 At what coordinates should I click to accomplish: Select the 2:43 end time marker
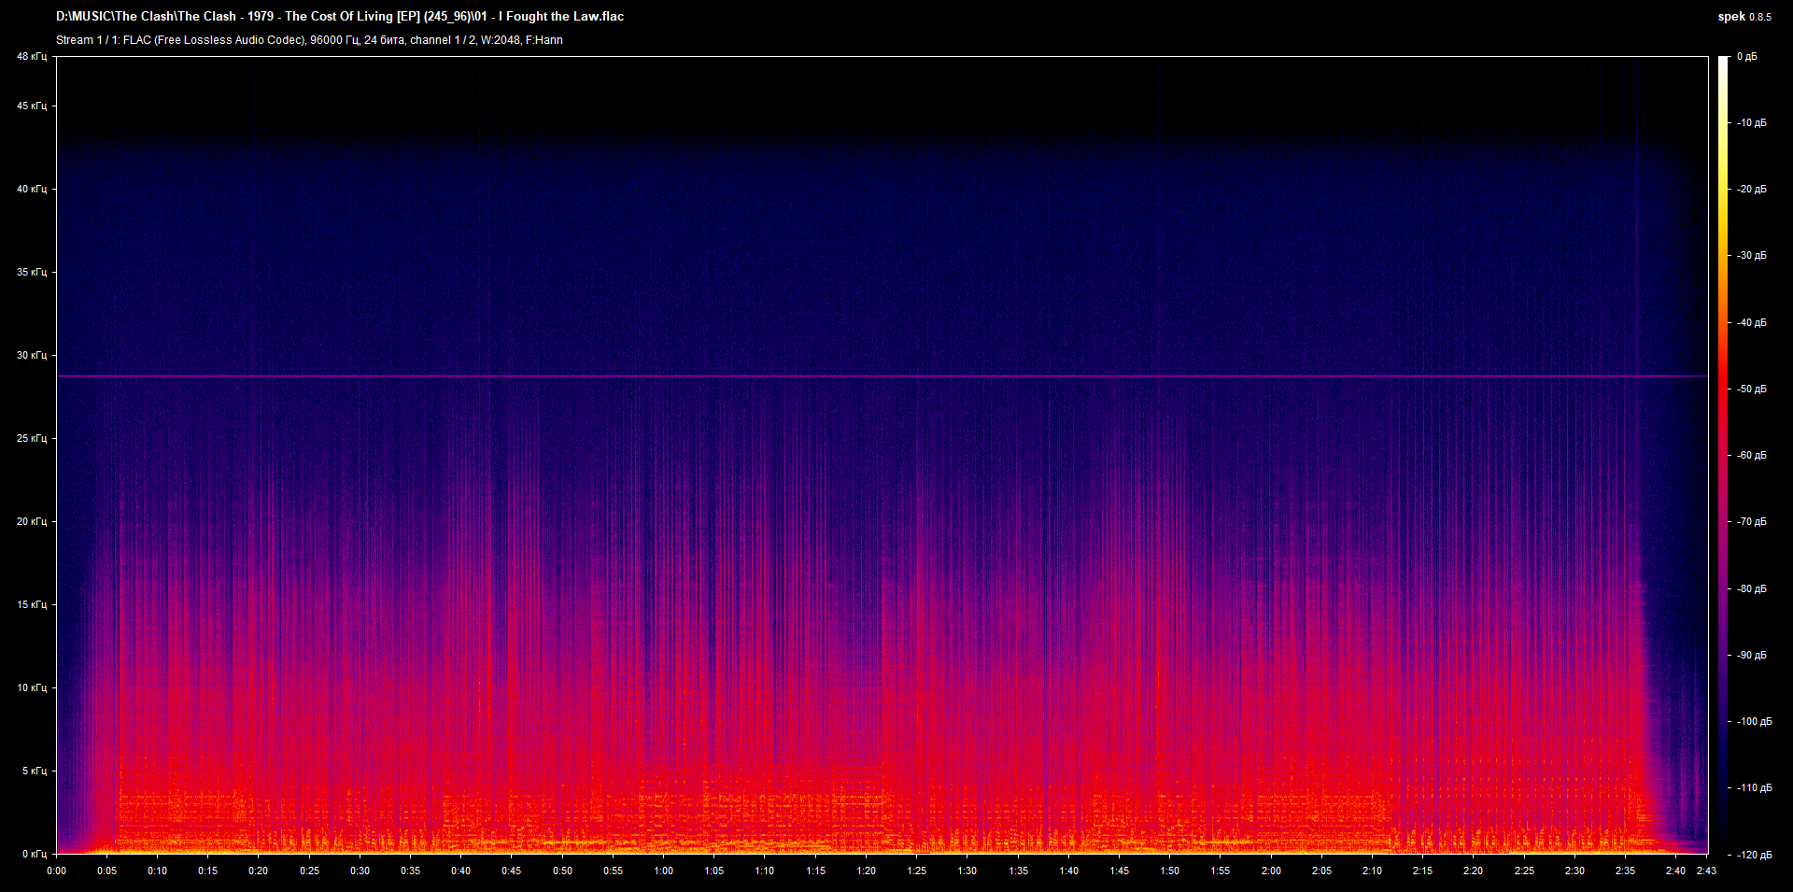pos(1705,871)
